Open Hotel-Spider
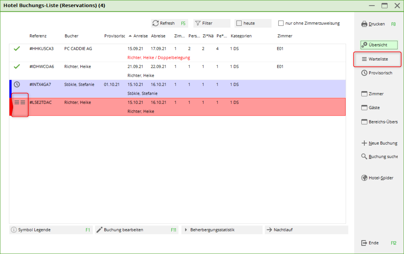404x254 pixels. [379, 178]
